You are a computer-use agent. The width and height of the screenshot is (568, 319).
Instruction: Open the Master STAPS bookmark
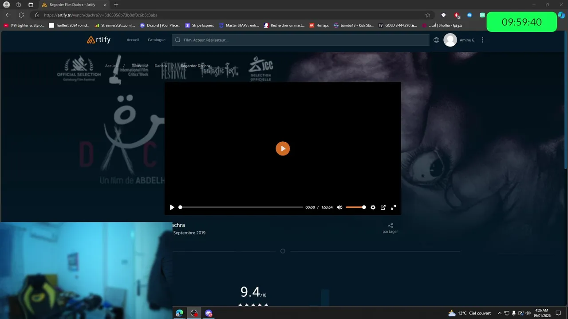click(239, 25)
